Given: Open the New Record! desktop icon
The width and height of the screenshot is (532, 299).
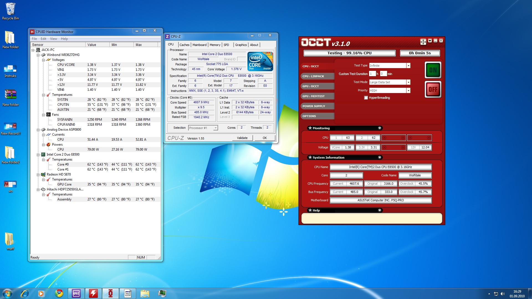Looking at the screenshot, I should click(x=10, y=128).
